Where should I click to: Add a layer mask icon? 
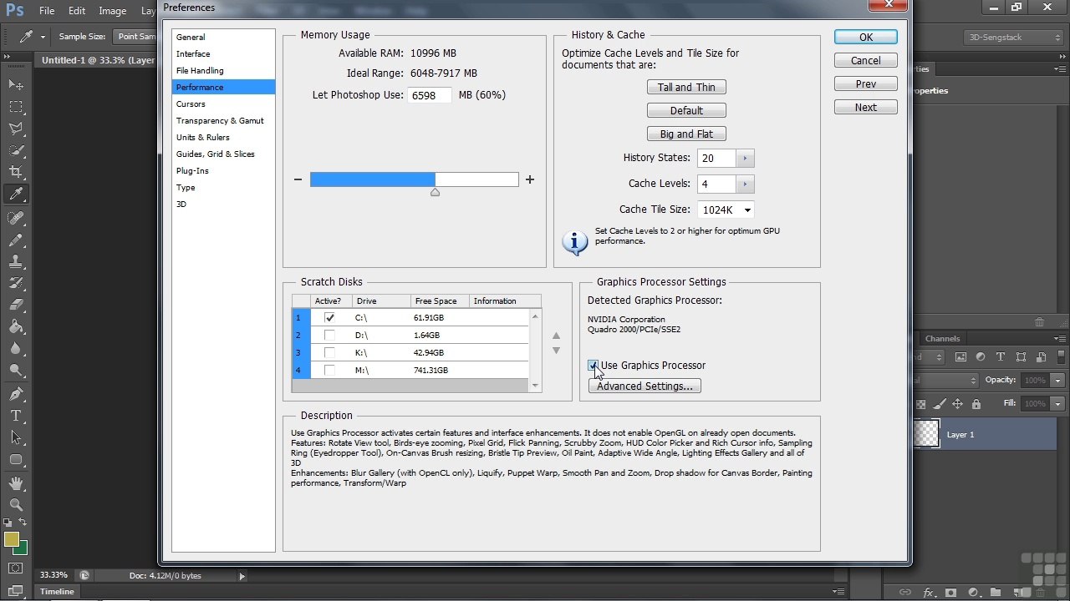click(x=951, y=593)
